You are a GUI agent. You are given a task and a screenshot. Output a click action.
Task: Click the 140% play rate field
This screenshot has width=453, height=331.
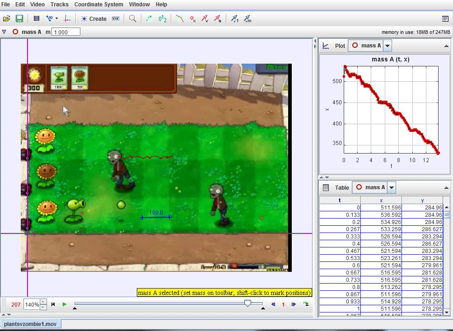(32, 304)
